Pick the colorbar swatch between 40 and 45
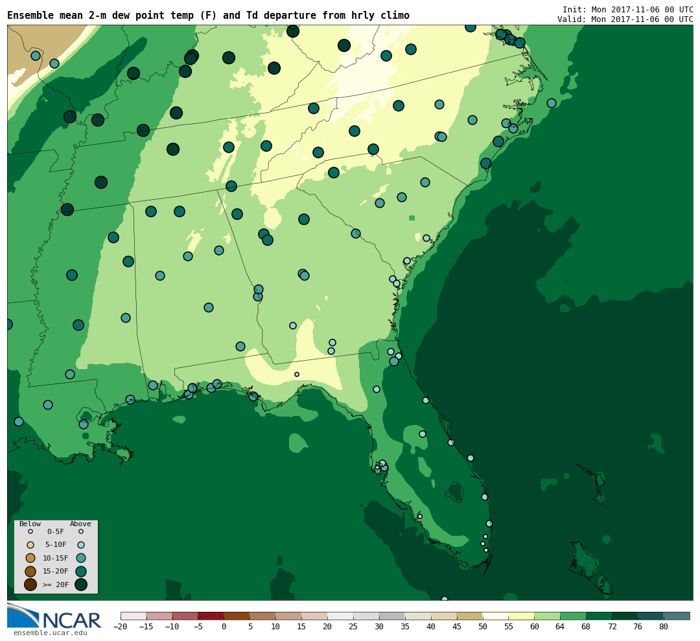The image size is (700, 641). coord(444,616)
